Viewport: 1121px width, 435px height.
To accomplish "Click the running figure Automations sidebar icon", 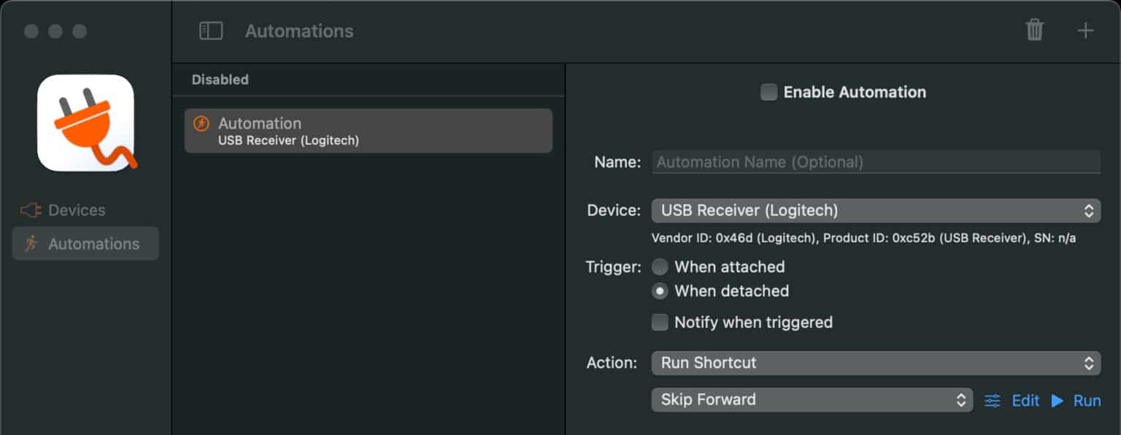I will pyautogui.click(x=31, y=244).
